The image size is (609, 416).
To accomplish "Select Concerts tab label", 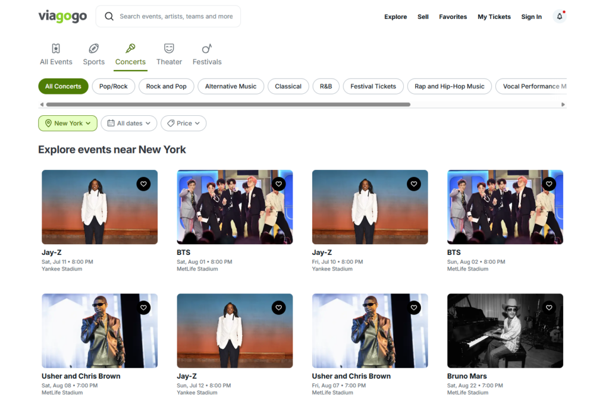I will tap(130, 62).
